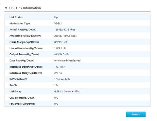Select the Profile label
Image resolution: width=157 pixels, height=121 pixels.
pos(13,85)
